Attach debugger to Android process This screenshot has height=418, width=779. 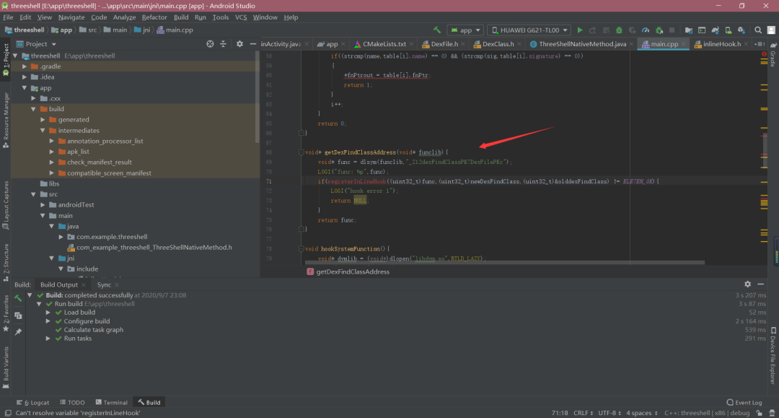click(659, 30)
